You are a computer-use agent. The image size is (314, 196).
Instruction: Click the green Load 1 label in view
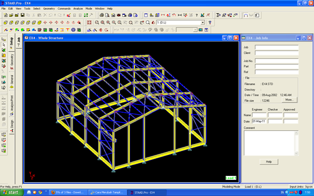[231, 178]
